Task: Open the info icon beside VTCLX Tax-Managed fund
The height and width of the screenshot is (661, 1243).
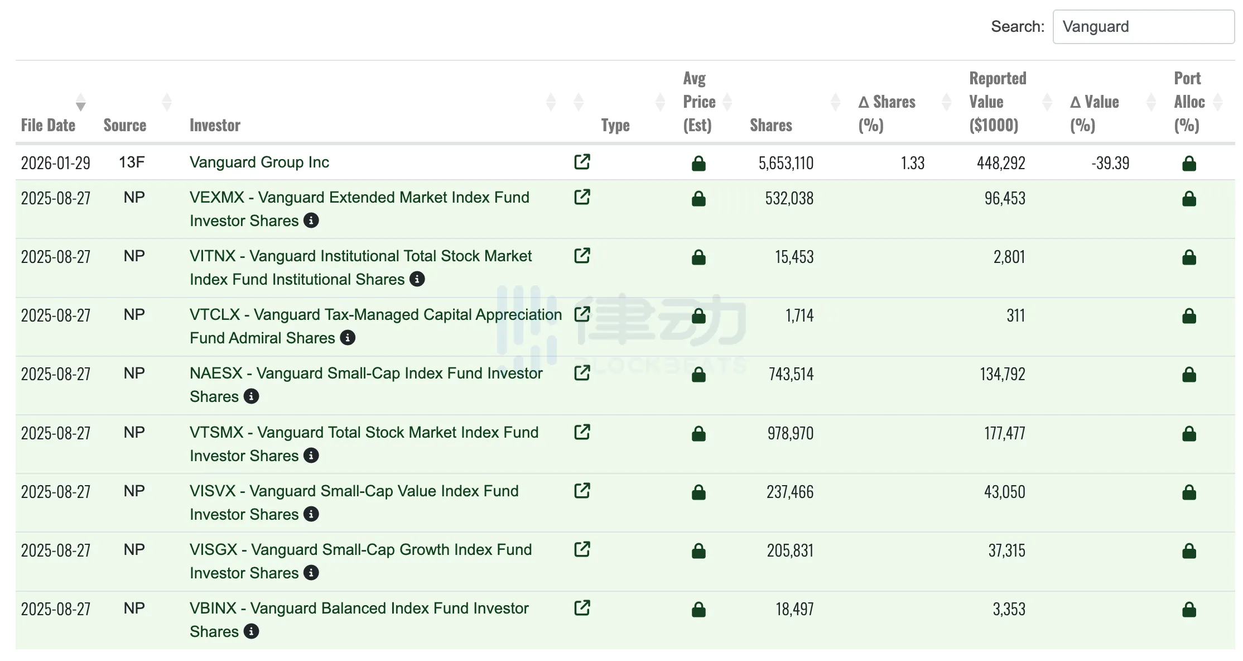Action: [x=348, y=338]
